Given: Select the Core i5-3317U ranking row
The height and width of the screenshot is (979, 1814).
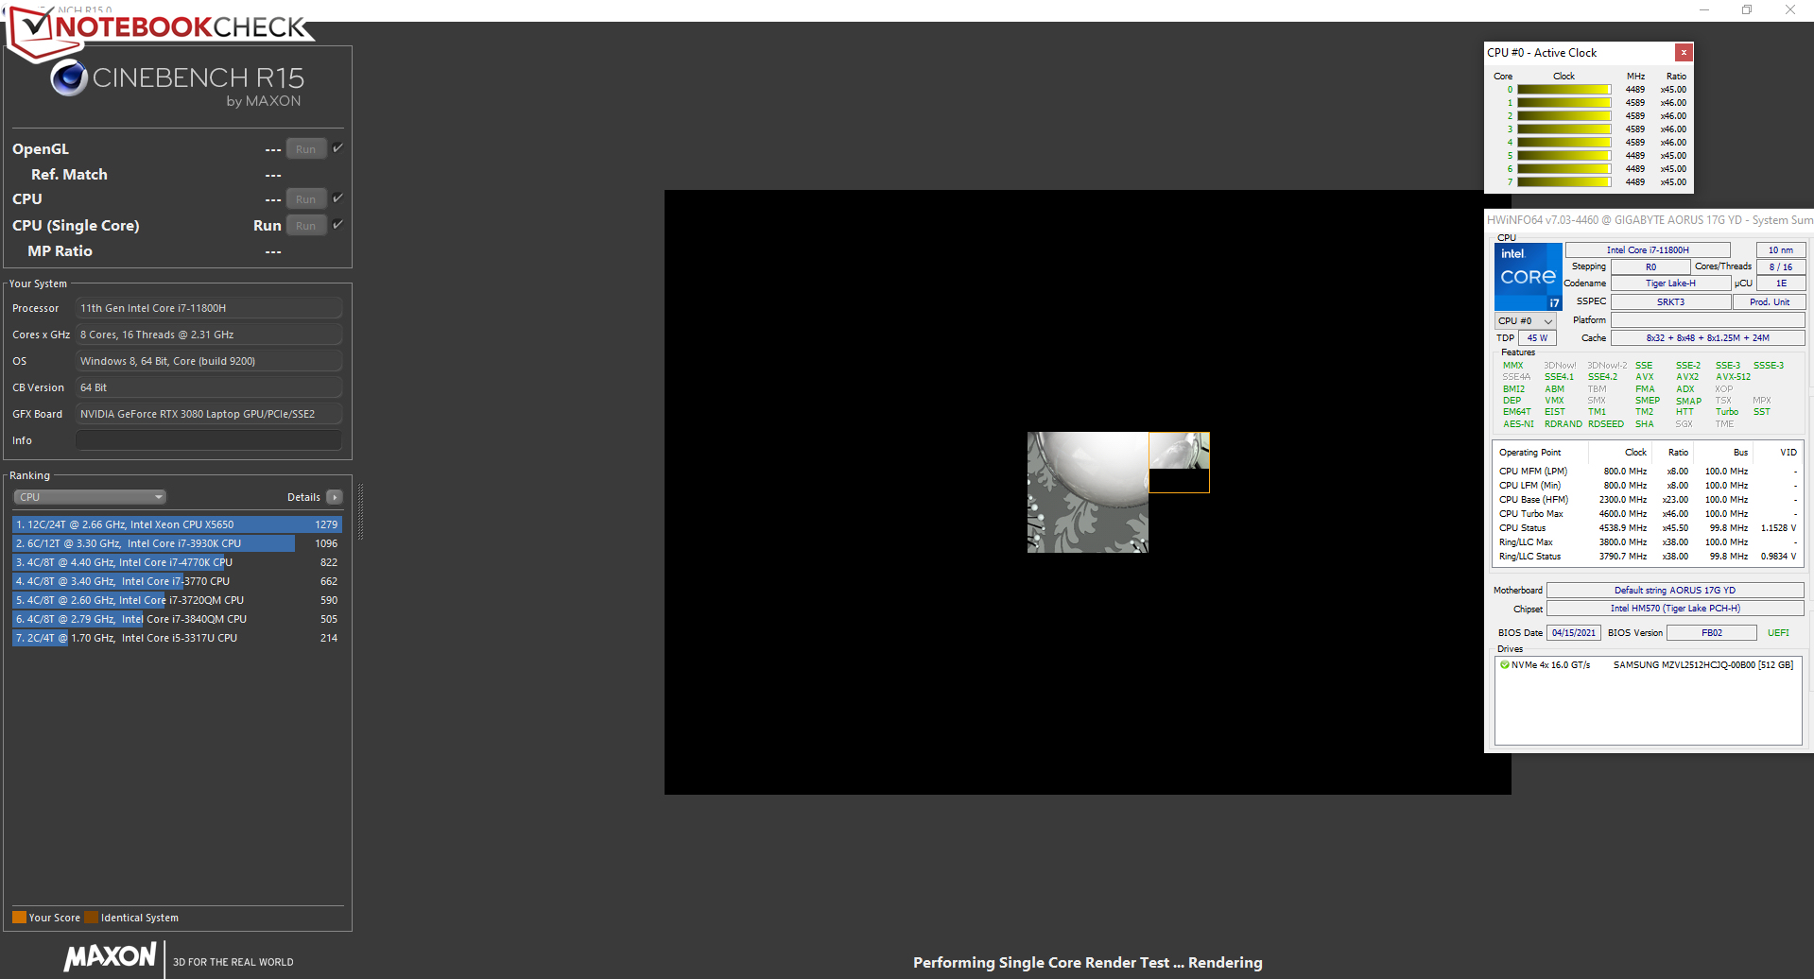Looking at the screenshot, I should [x=177, y=638].
